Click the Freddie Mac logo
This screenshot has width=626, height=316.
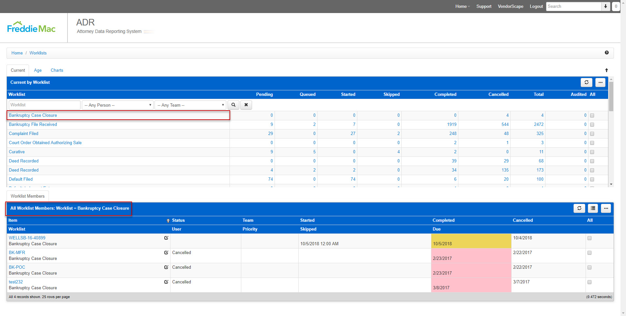(31, 27)
